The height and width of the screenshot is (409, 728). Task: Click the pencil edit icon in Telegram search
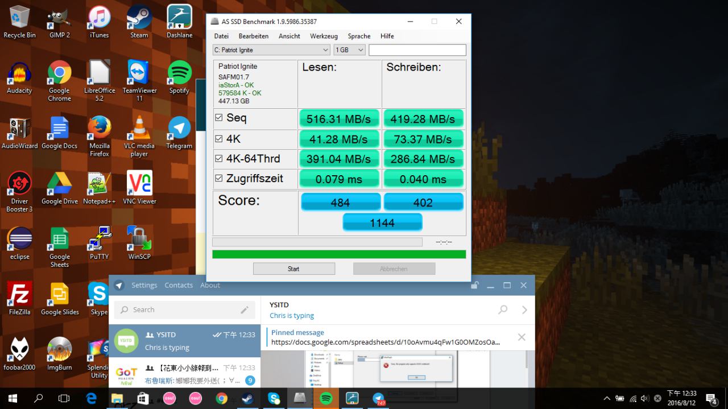pos(245,310)
